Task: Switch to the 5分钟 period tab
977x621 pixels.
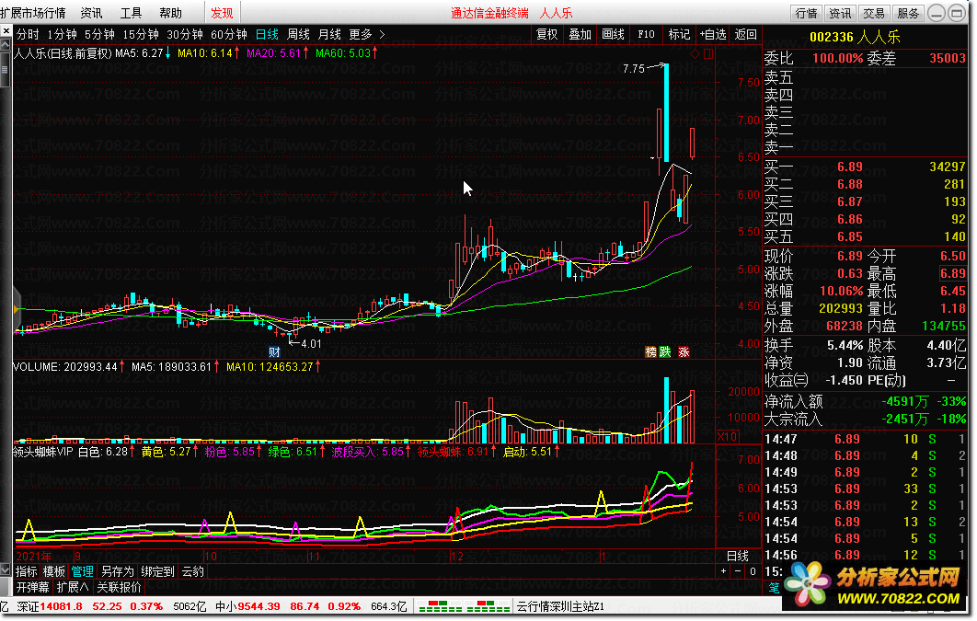Action: tap(99, 34)
